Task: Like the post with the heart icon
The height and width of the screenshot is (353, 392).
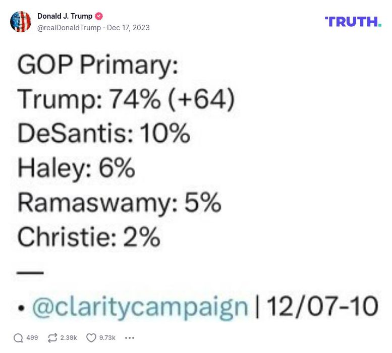Action: pos(91,338)
